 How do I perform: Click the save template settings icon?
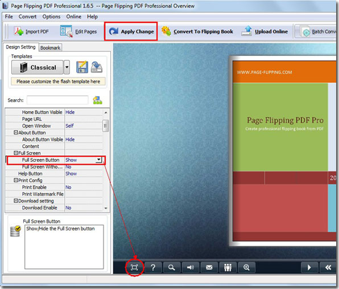[x=82, y=67]
